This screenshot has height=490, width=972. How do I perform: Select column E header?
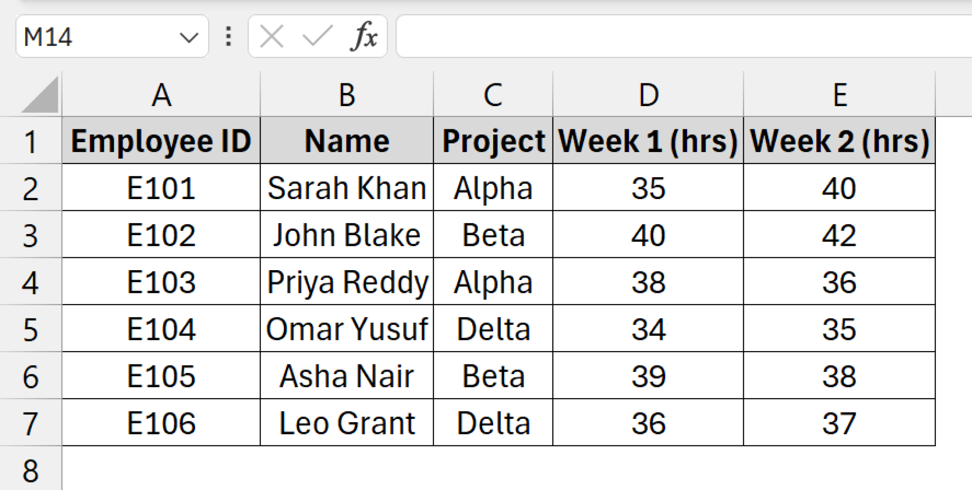(x=840, y=94)
